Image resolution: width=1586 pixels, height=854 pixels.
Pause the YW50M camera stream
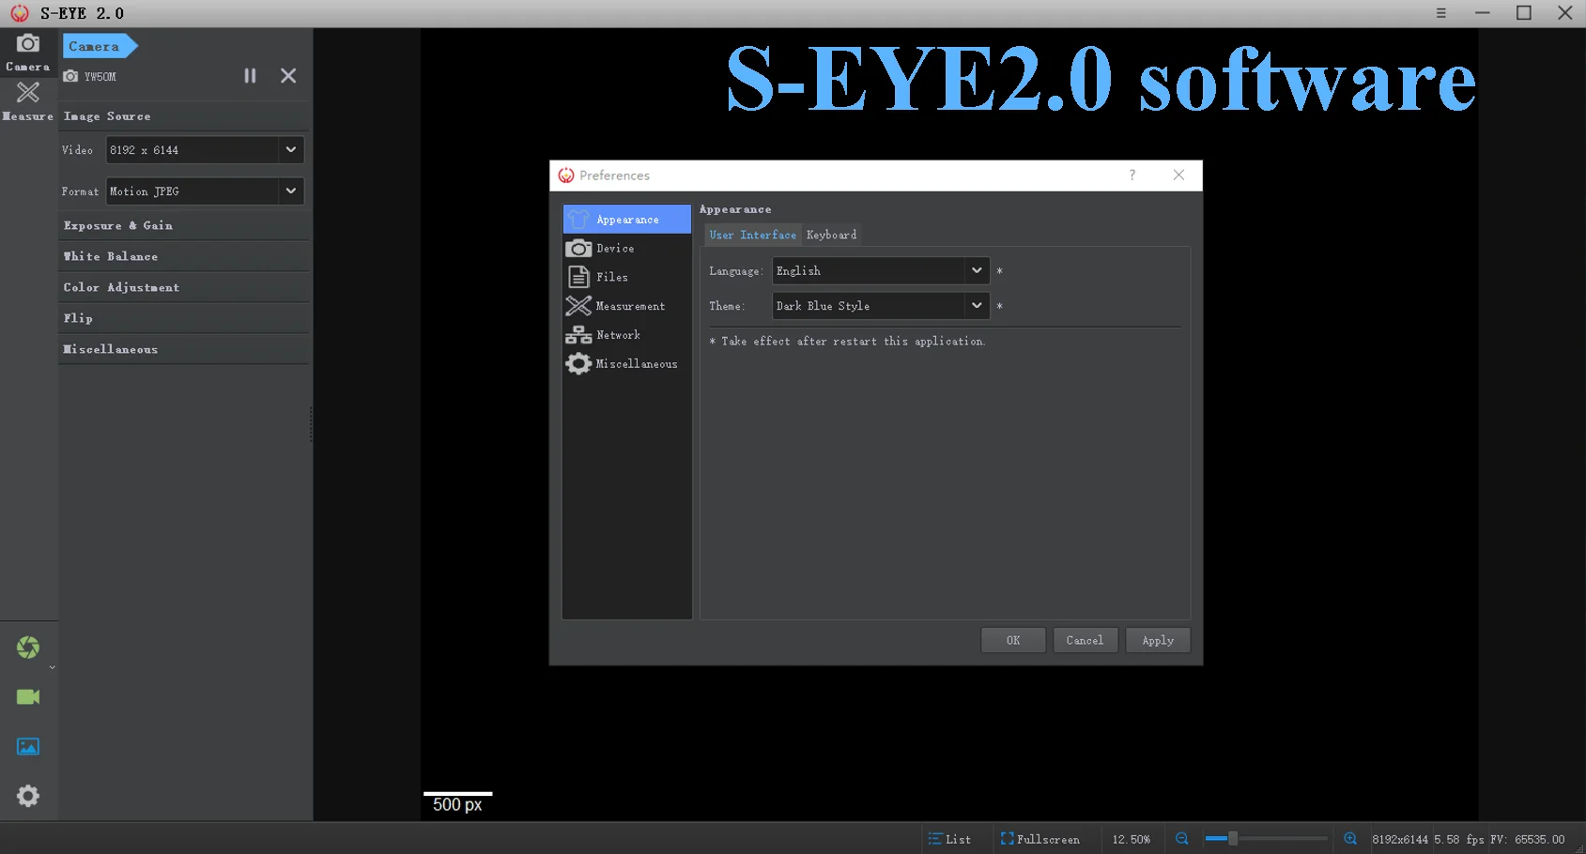click(x=250, y=76)
